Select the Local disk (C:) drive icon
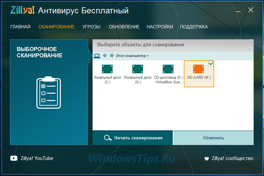The width and height of the screenshot is (264, 176). pyautogui.click(x=107, y=69)
